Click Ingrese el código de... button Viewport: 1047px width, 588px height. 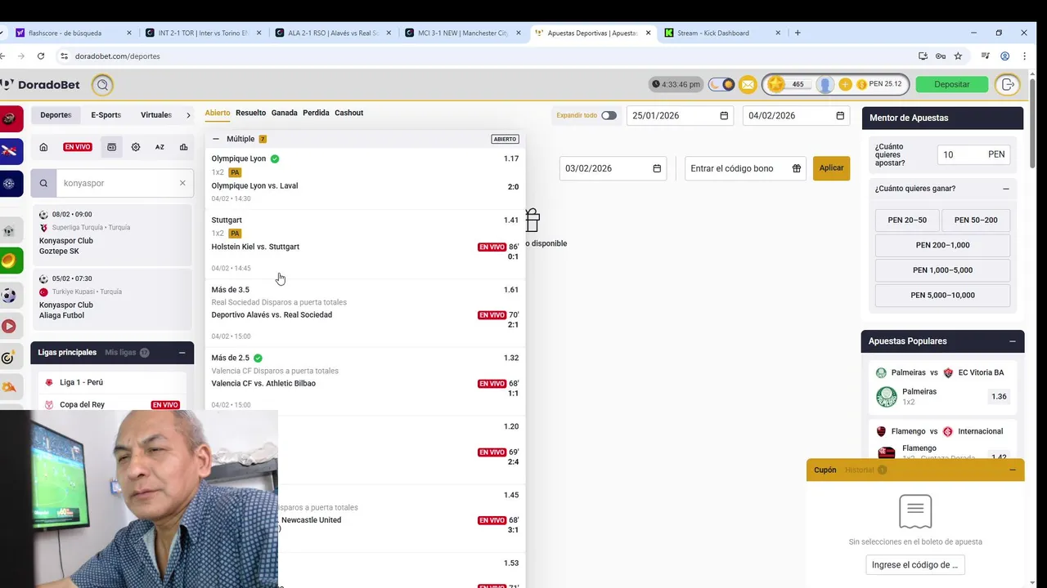(914, 564)
